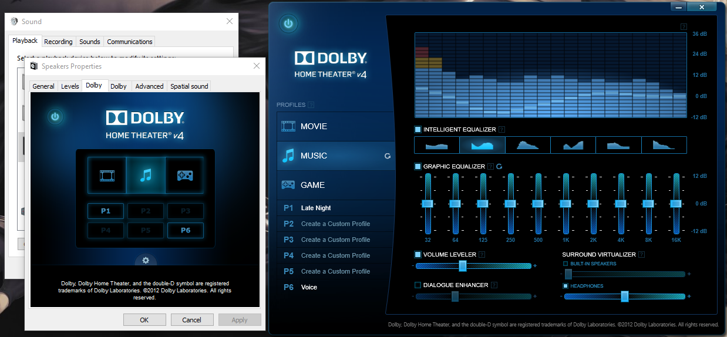Reset Graphic Equalizer with refresh icon

click(499, 167)
